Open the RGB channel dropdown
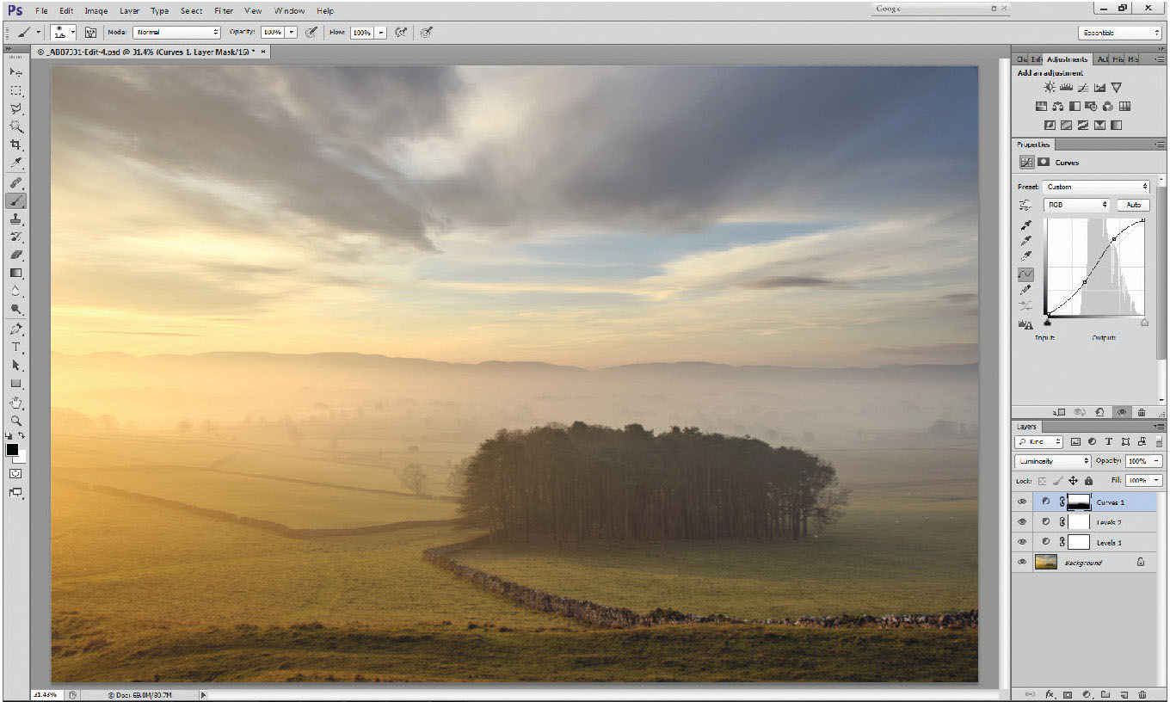The height and width of the screenshot is (702, 1170). coord(1077,205)
